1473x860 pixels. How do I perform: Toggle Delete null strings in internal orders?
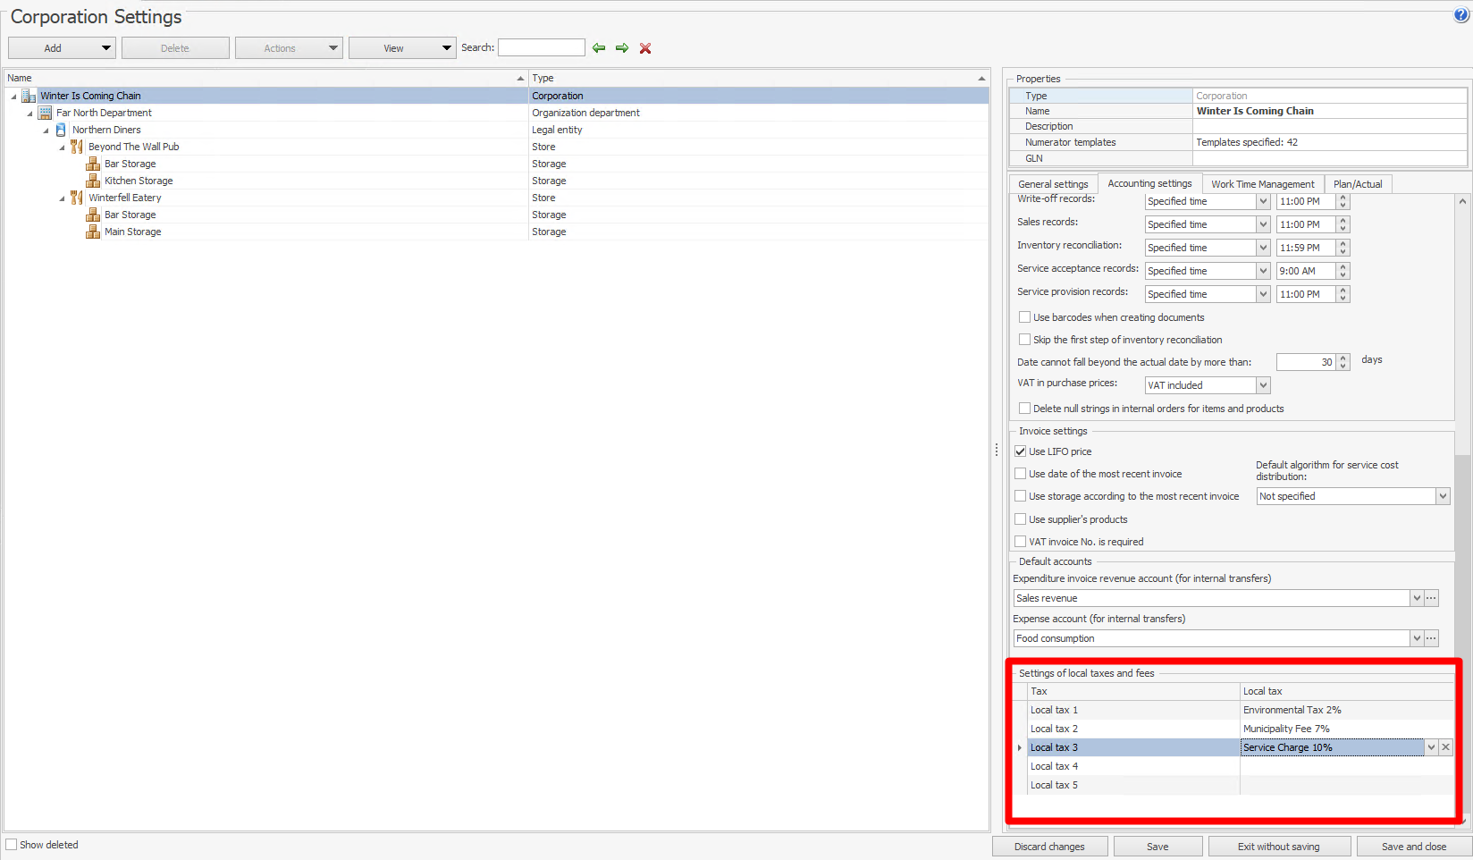point(1025,409)
